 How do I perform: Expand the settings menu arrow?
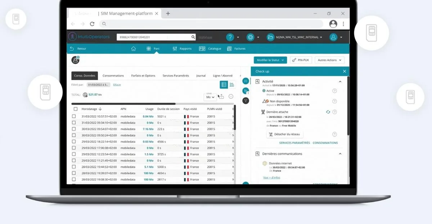[258, 37]
